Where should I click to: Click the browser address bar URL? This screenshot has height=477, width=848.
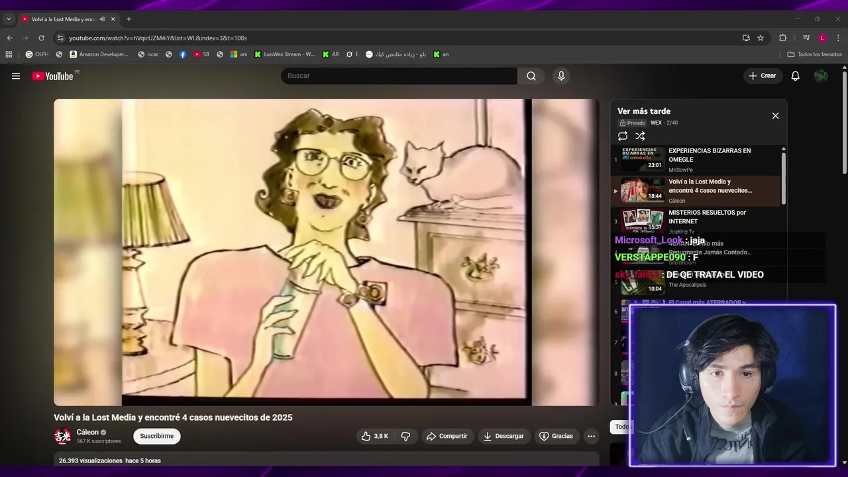158,38
